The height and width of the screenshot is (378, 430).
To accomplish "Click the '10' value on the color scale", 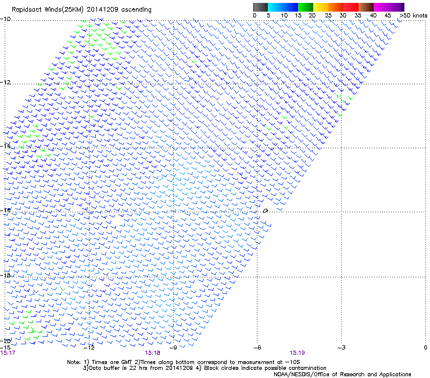I will pos(284,16).
